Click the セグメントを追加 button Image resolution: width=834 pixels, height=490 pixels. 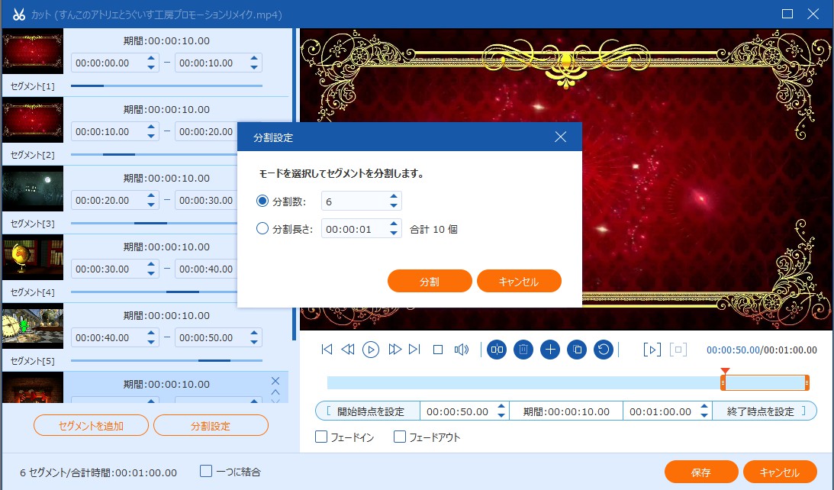pyautogui.click(x=91, y=425)
